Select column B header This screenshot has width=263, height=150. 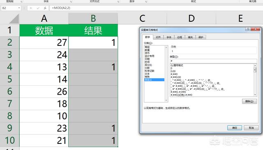pyautogui.click(x=93, y=18)
